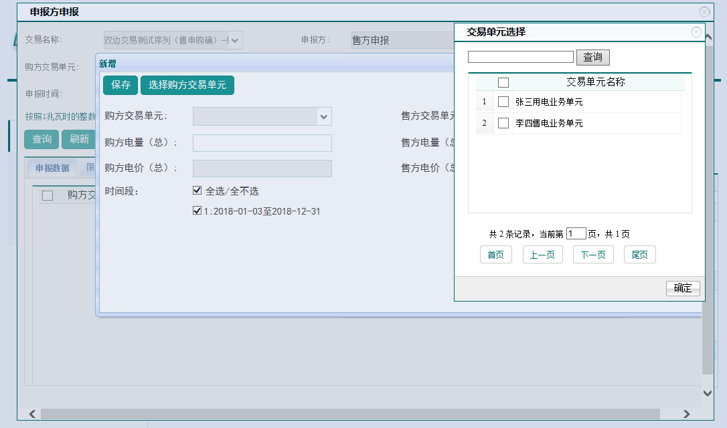
Task: Expand the 购方交易单元 dropdown
Action: click(x=324, y=117)
